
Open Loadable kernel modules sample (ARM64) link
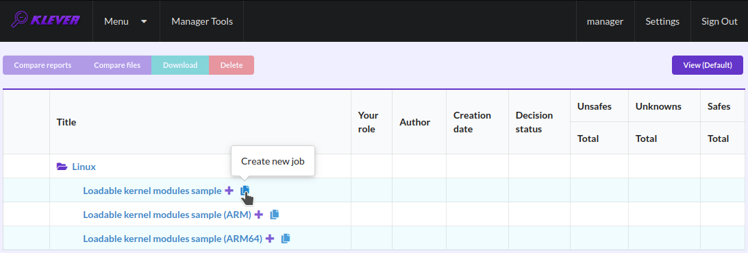[x=173, y=238]
